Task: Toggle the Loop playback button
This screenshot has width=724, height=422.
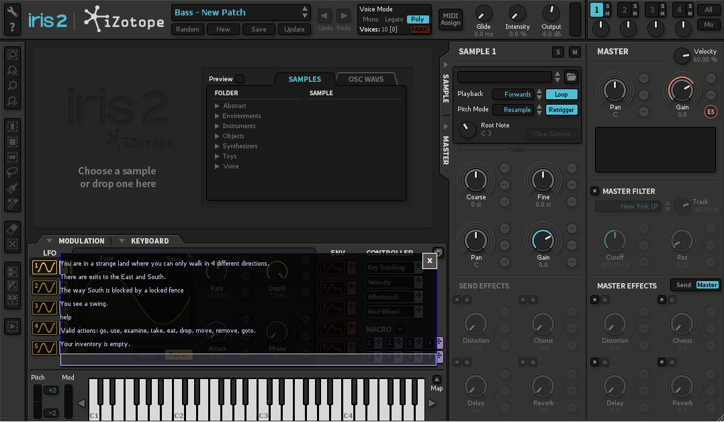Action: [x=561, y=94]
